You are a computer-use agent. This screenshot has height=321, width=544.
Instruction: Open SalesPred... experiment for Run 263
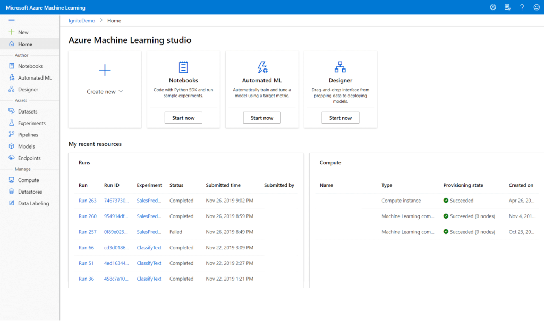coord(149,201)
